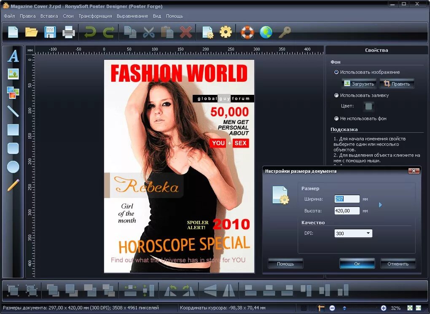Open the Файл menu
430x314 pixels.
coord(9,16)
